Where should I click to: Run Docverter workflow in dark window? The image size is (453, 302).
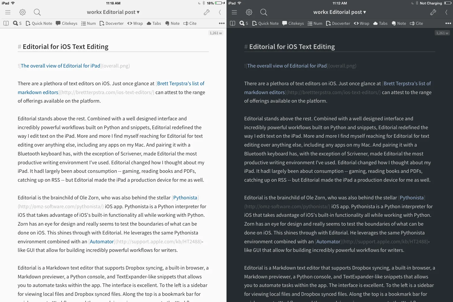pyautogui.click(x=338, y=23)
